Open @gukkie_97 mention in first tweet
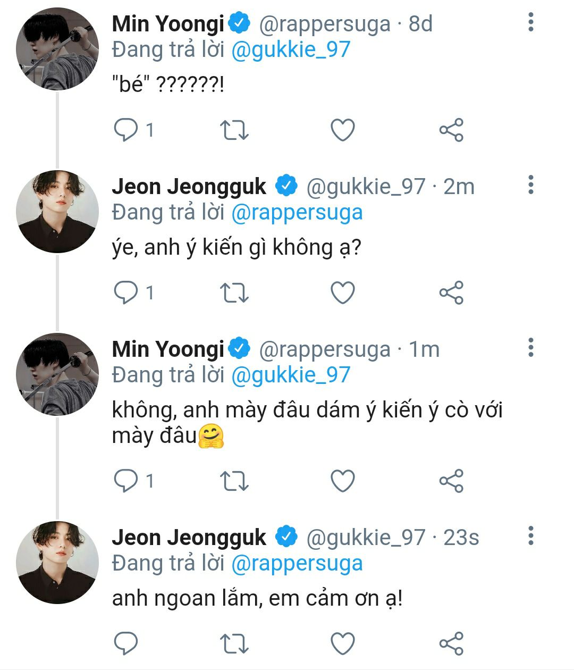Viewport: 574px width, 670px height. point(291,50)
